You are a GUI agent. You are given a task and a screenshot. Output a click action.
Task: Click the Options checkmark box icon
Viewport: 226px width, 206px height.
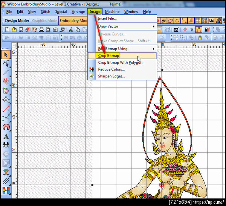click(176, 30)
